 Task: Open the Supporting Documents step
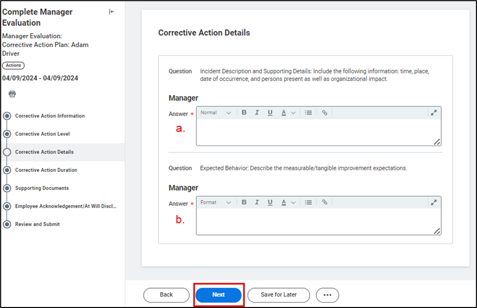point(42,188)
